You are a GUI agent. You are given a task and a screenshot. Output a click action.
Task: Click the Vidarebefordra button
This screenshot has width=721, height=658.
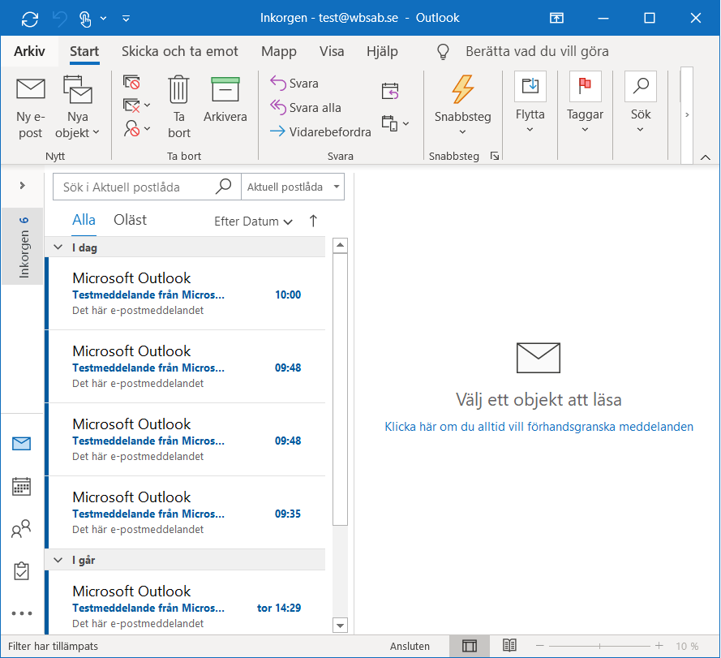click(320, 131)
